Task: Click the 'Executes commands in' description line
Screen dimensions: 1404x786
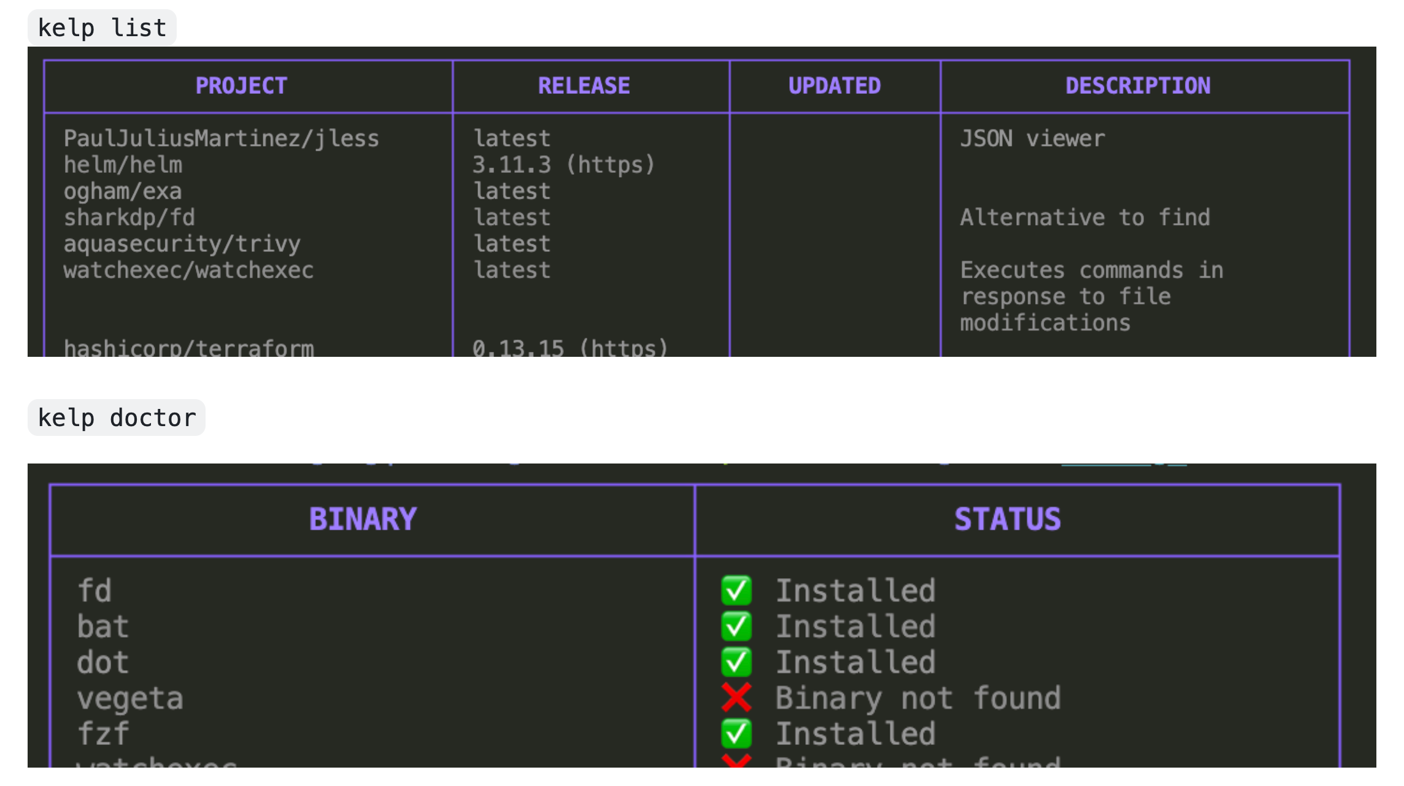Action: (x=1092, y=270)
